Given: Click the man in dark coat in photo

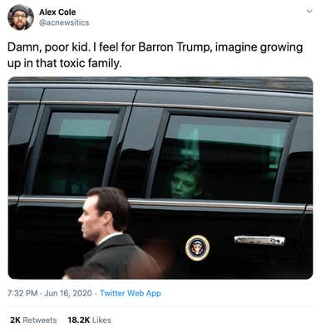Looking at the screenshot, I should pos(114,232).
